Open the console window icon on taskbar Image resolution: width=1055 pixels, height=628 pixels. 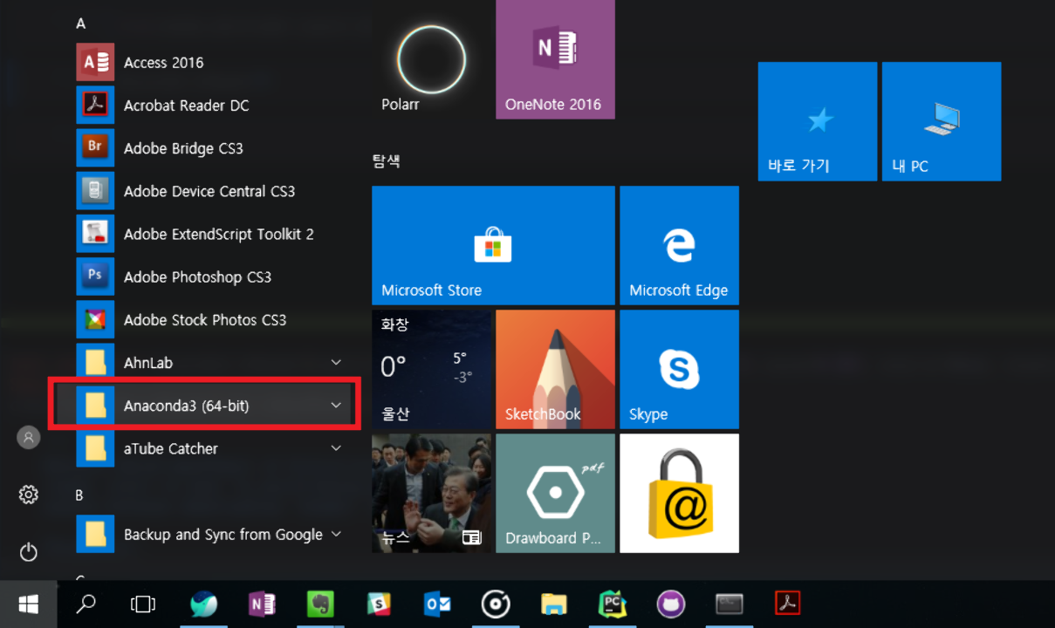(x=730, y=604)
